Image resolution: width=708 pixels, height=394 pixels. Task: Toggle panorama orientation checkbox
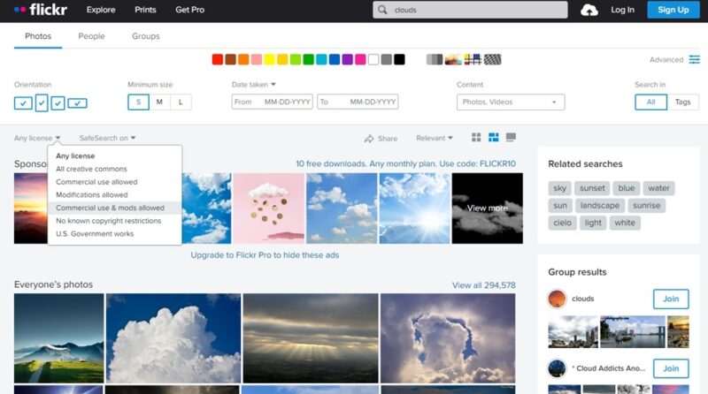point(77,103)
